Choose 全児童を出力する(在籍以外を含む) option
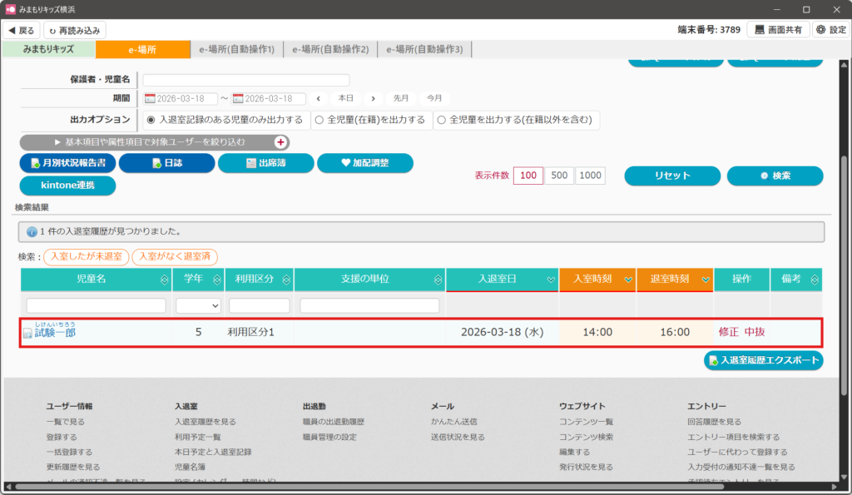852x495 pixels. tap(441, 120)
